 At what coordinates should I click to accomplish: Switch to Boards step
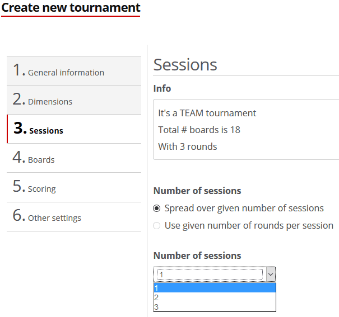point(41,159)
